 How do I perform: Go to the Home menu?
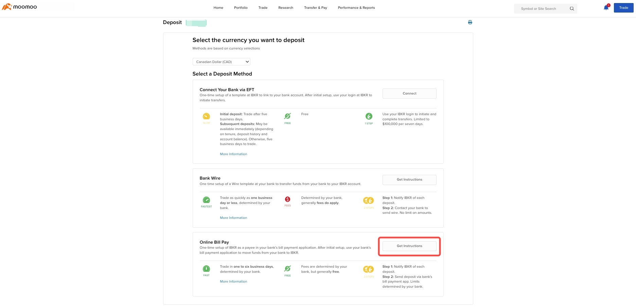tap(218, 7)
